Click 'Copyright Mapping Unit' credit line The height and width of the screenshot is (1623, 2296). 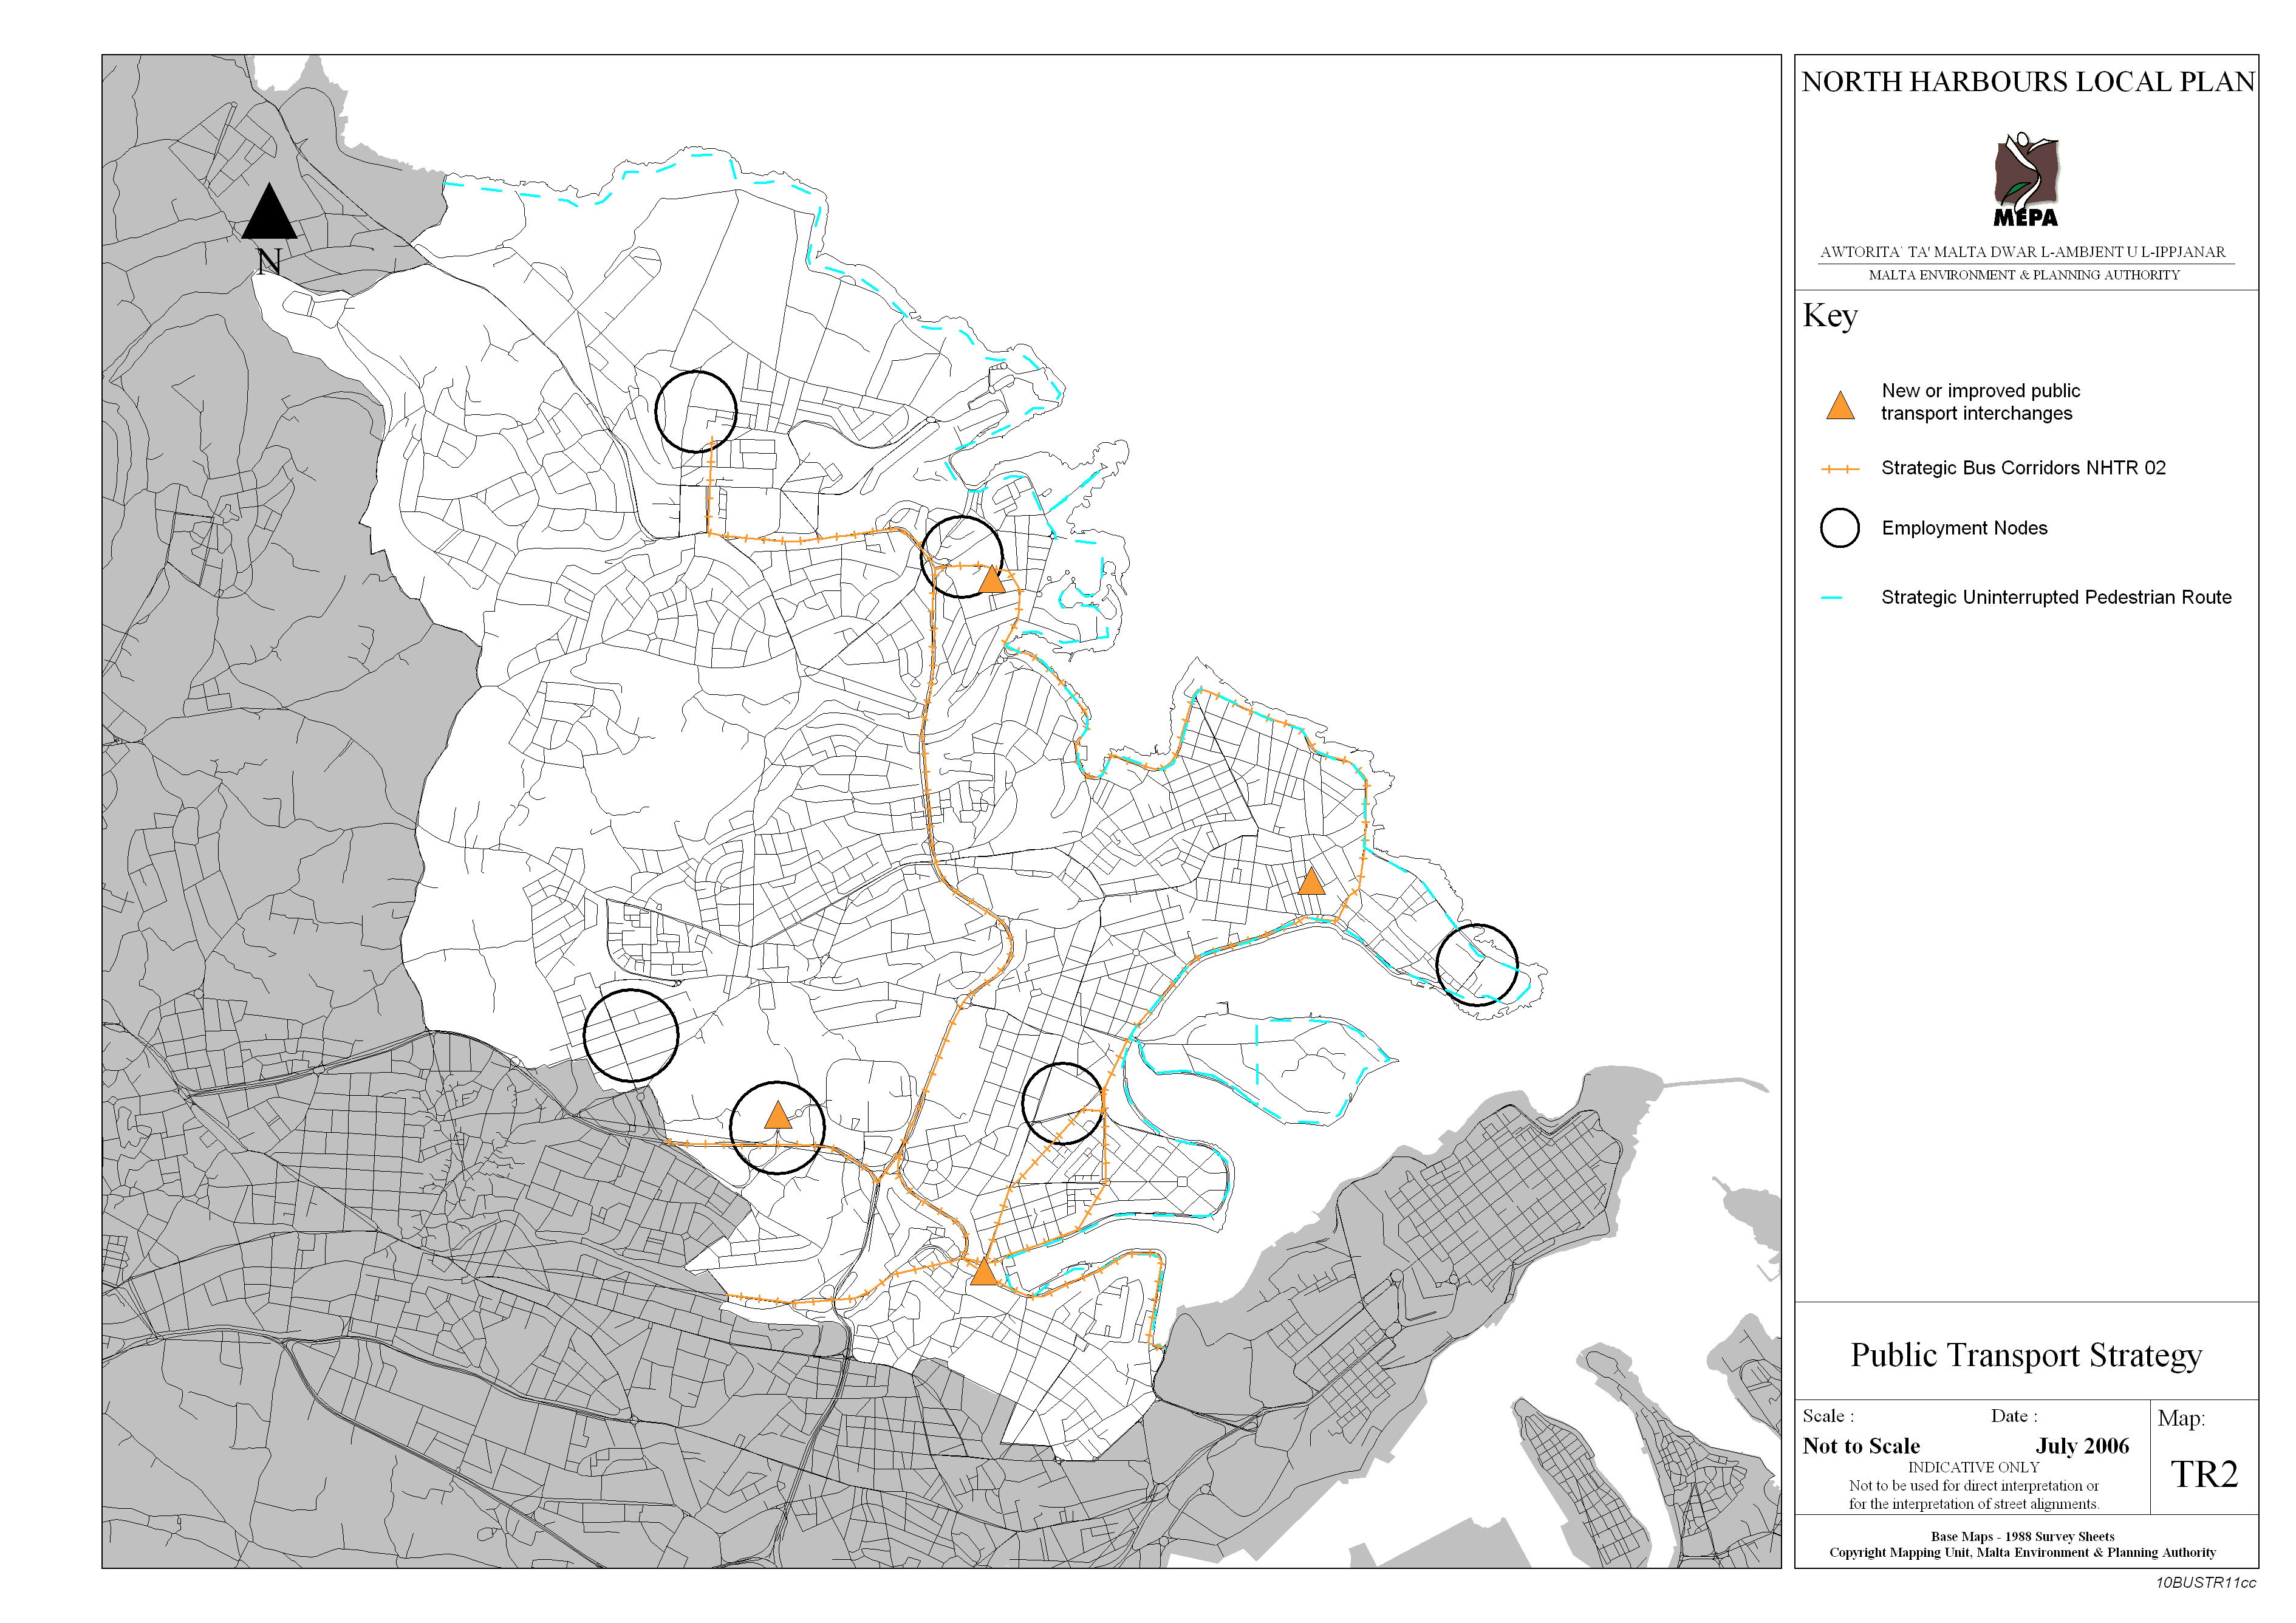2022,1553
